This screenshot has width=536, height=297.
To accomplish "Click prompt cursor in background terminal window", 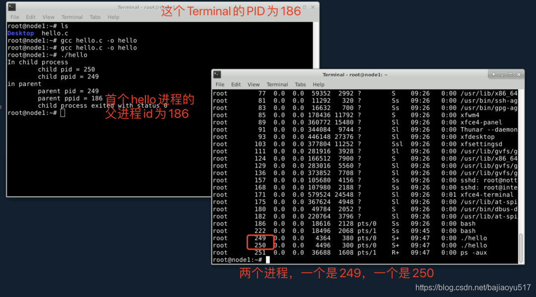I will coord(63,113).
